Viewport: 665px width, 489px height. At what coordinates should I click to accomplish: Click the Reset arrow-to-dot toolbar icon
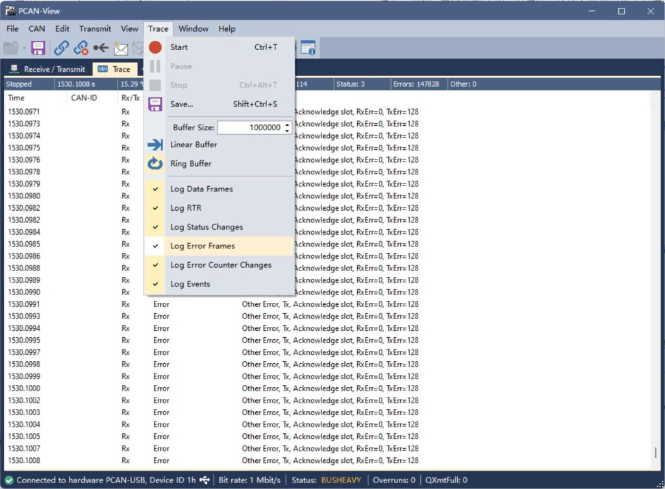point(101,48)
